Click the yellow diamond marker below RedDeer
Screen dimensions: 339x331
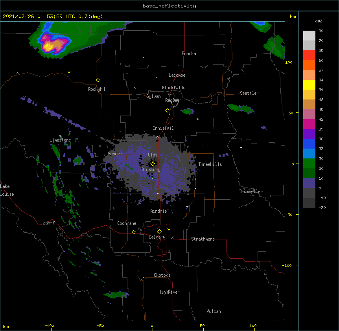click(167, 110)
